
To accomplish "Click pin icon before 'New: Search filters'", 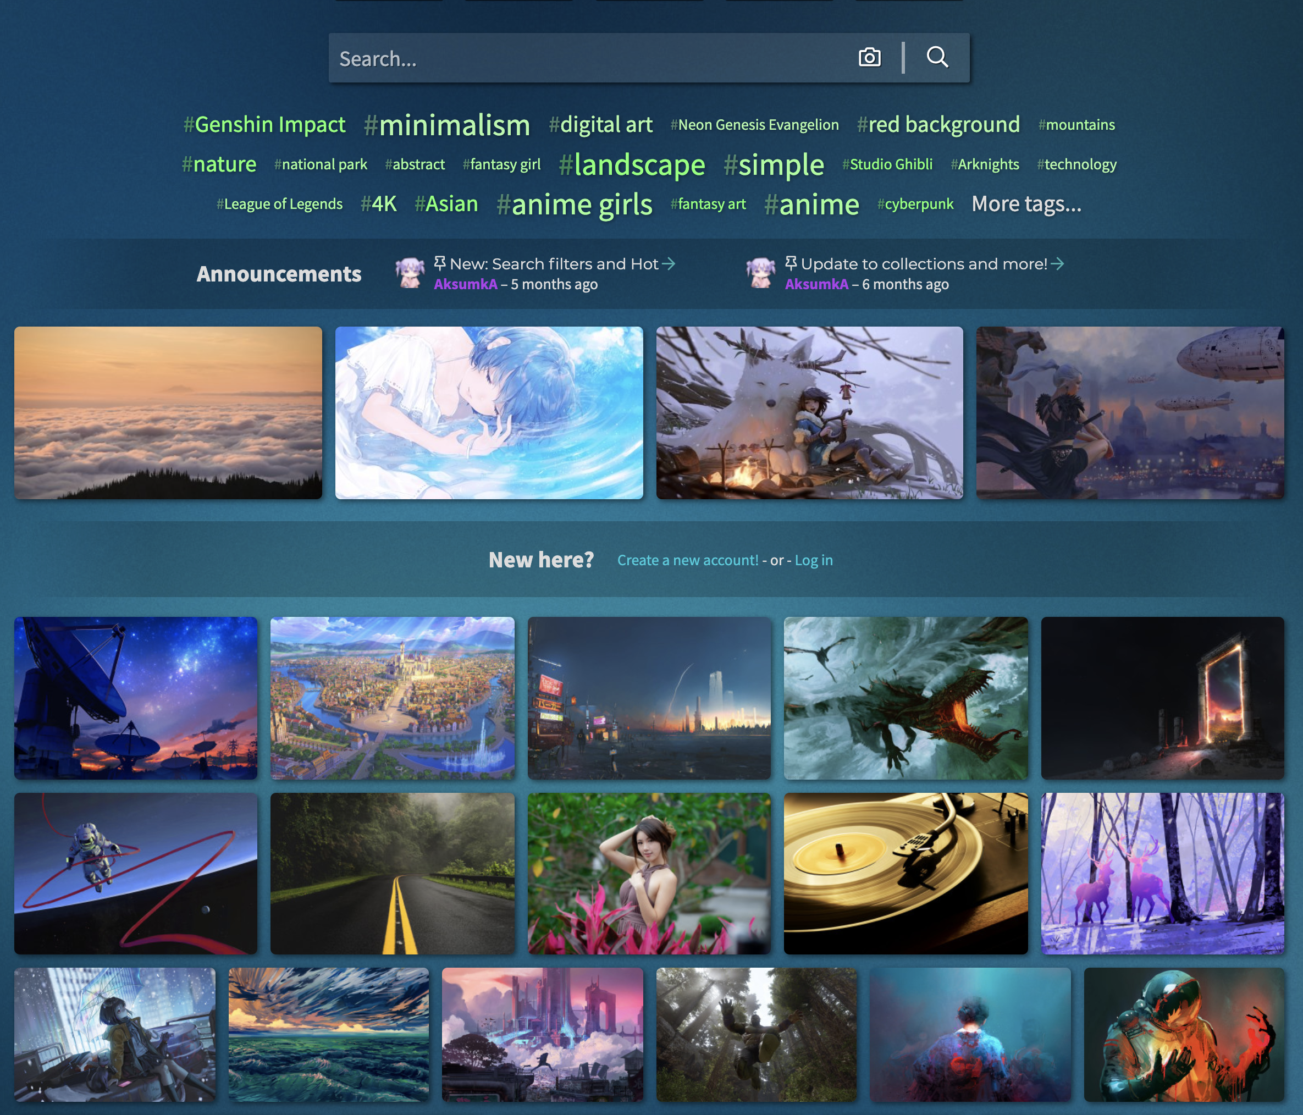I will click(x=440, y=263).
